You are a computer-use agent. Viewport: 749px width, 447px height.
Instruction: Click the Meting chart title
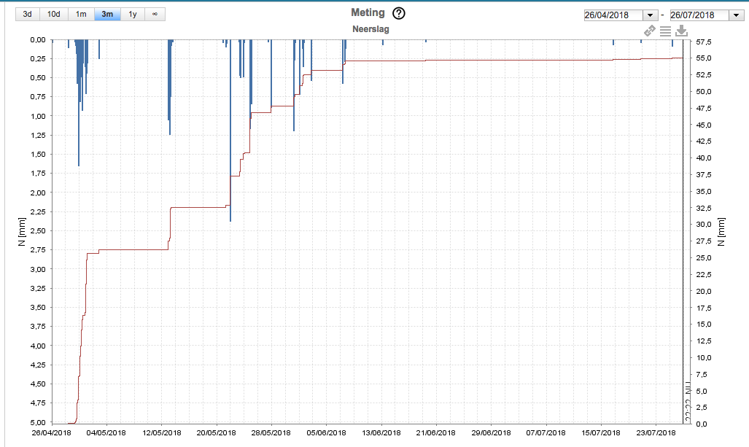(368, 13)
